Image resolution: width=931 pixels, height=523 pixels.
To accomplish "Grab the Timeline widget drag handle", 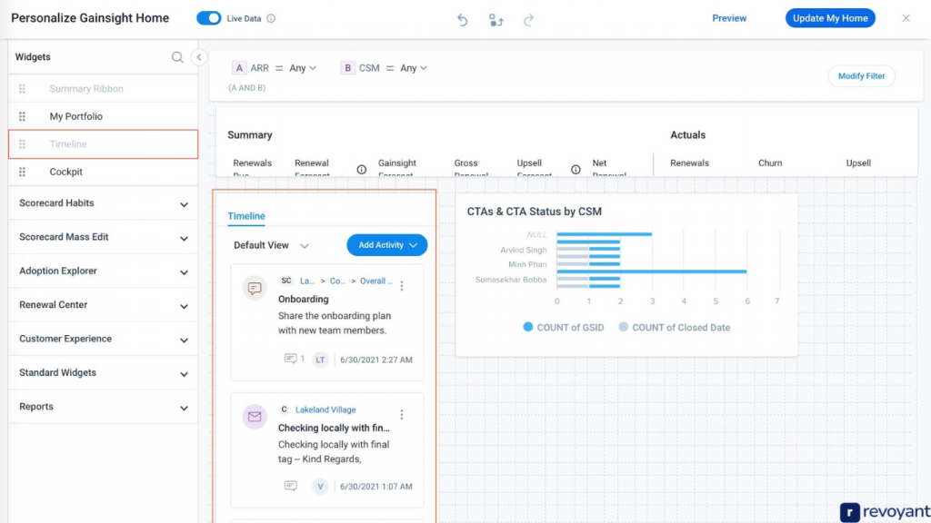I will [22, 144].
